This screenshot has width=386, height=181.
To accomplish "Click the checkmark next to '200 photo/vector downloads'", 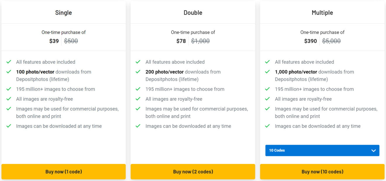I will [x=138, y=72].
